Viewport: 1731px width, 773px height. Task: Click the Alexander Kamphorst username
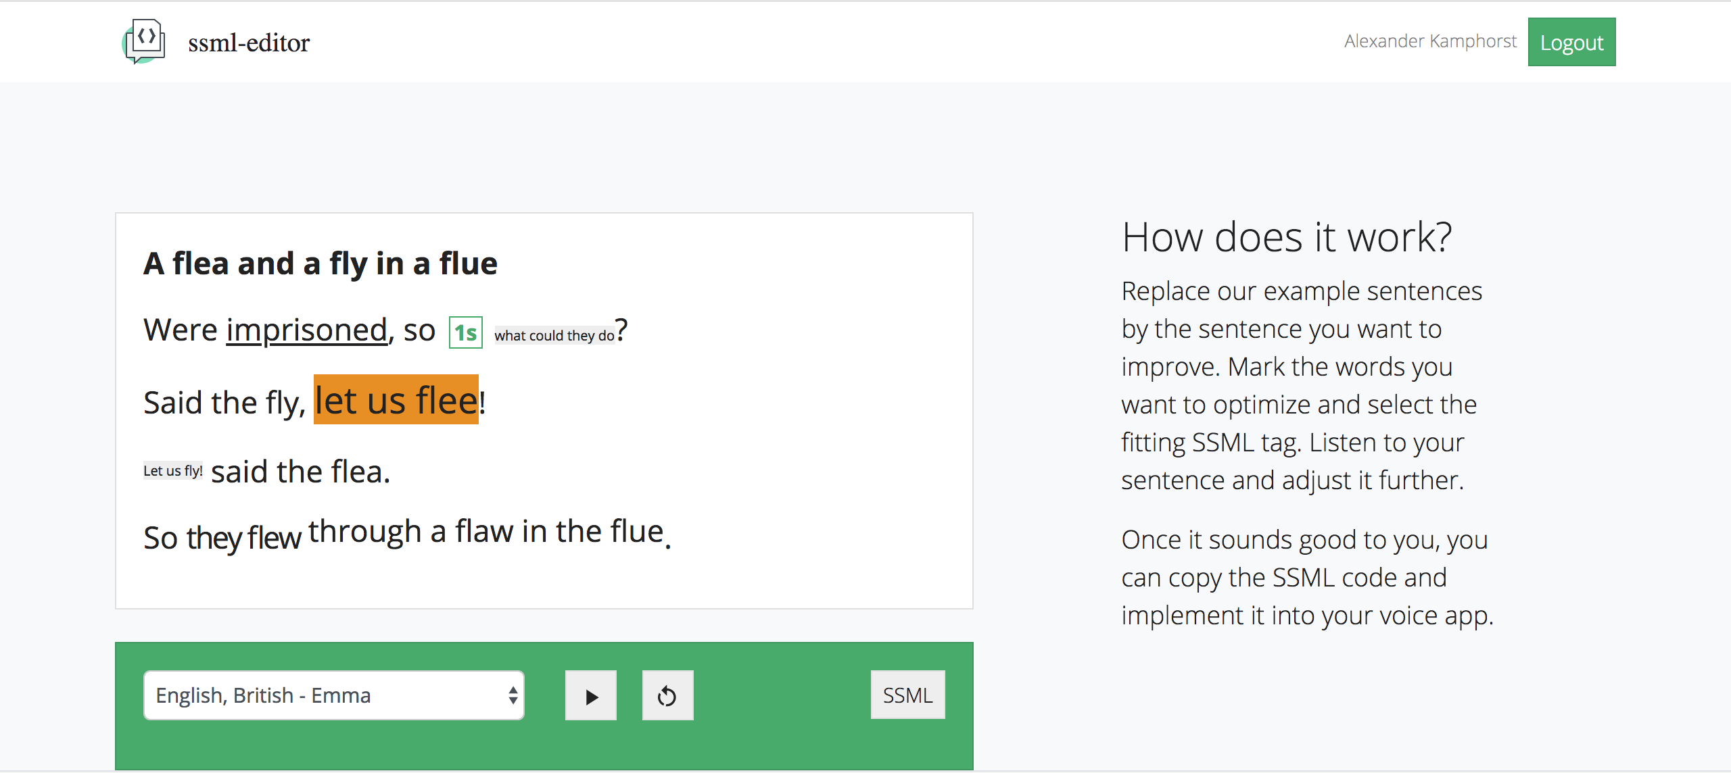coord(1430,41)
